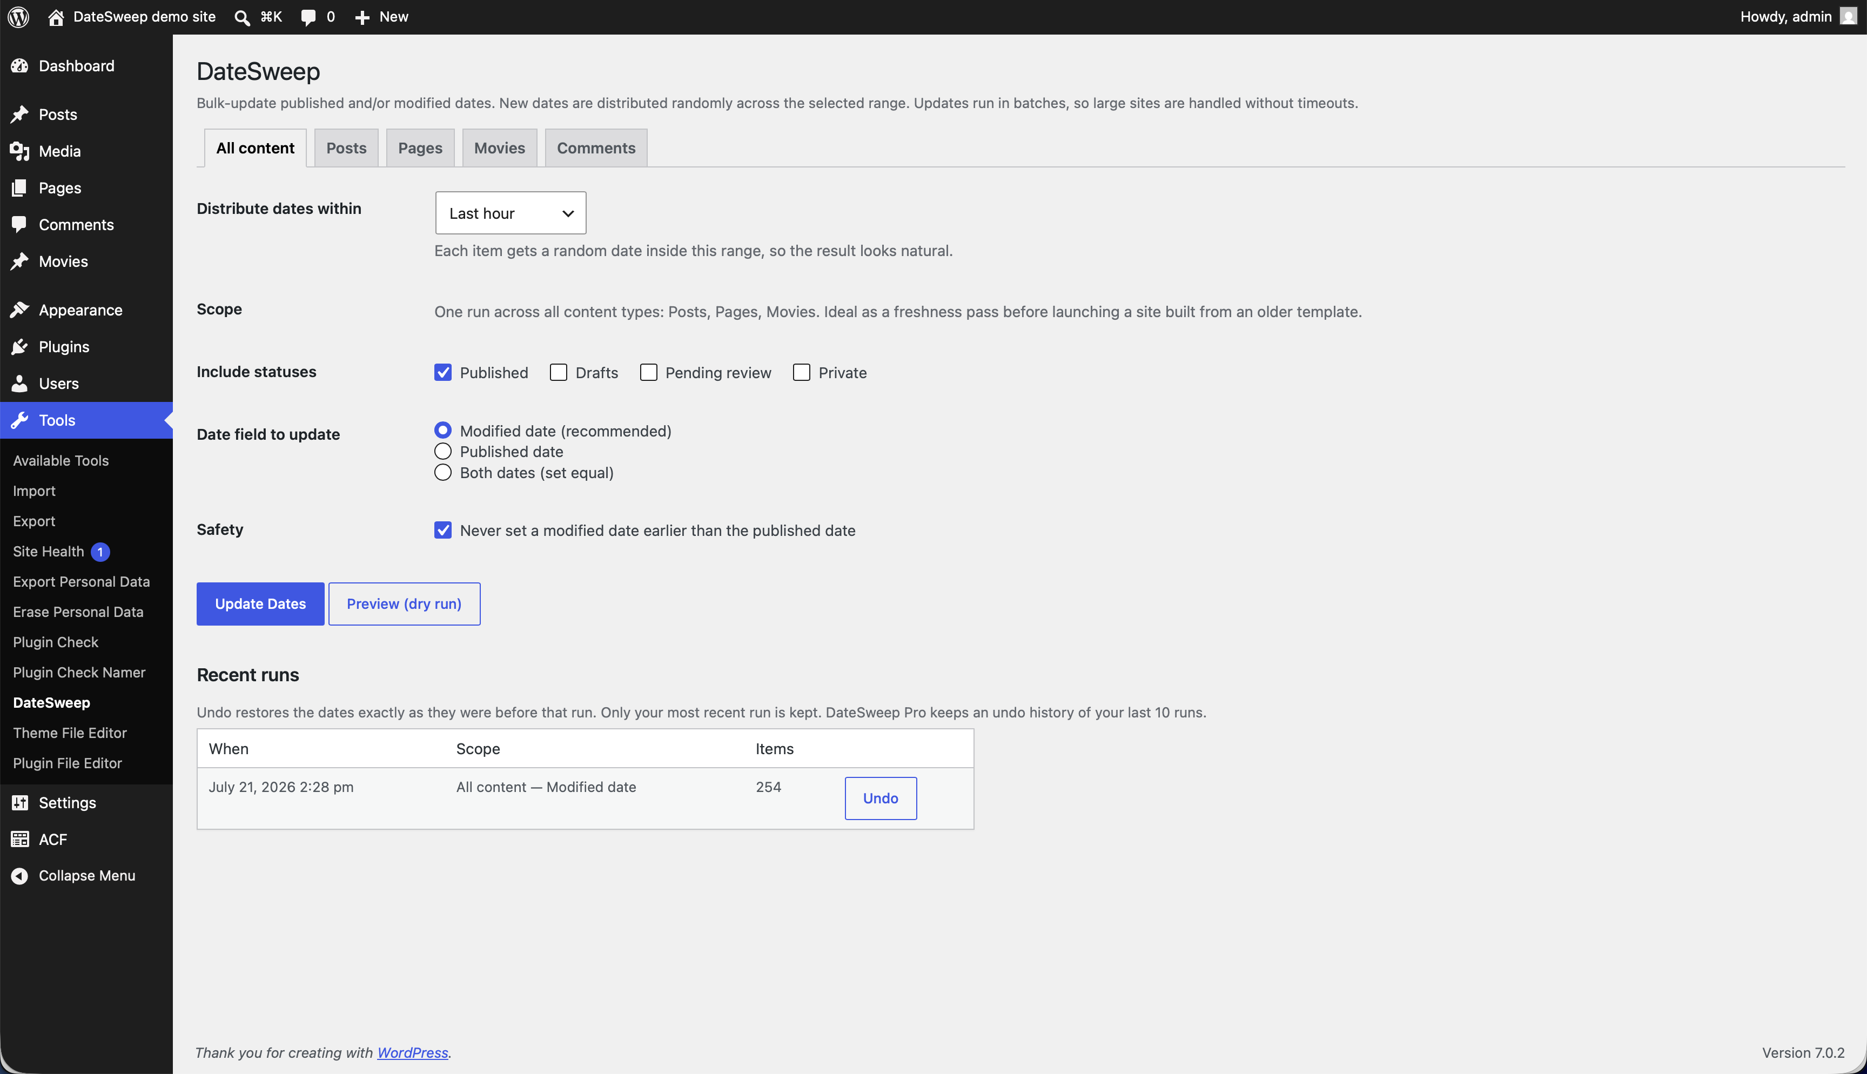
Task: Click the Collapse Menu arrow icon
Action: click(20, 876)
